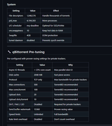Click the wrench icon beside qBittorrent Pre-tuning
The height and width of the screenshot is (126, 112).
(x=9, y=52)
